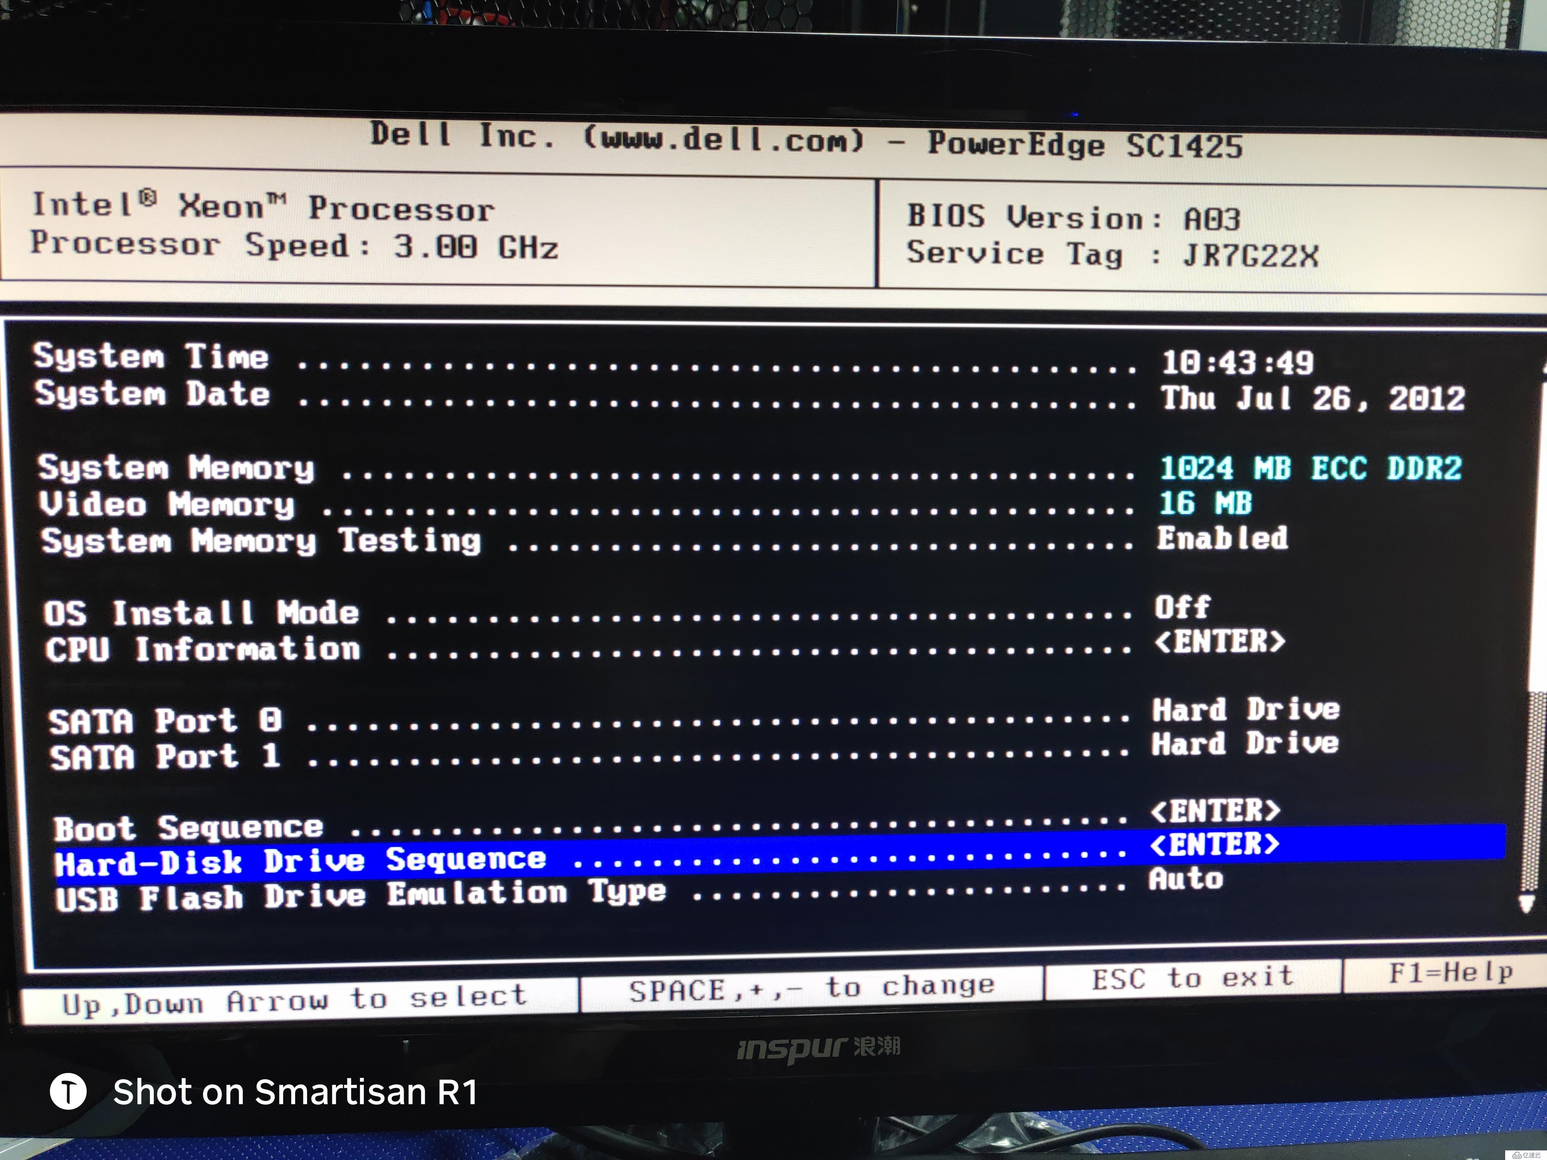Click the Service Tag JR7G22X text
The width and height of the screenshot is (1547, 1160).
(1113, 254)
